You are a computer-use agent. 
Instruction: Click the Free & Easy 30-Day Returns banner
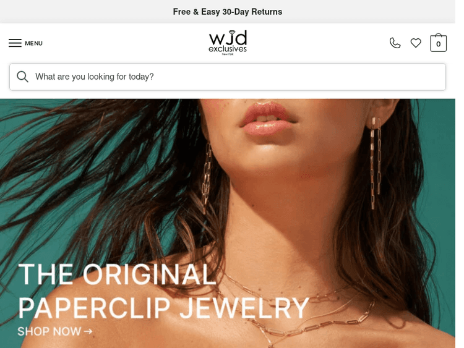pos(227,12)
